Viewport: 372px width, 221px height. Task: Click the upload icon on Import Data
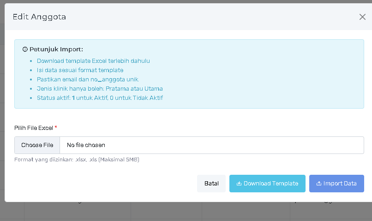(319, 184)
